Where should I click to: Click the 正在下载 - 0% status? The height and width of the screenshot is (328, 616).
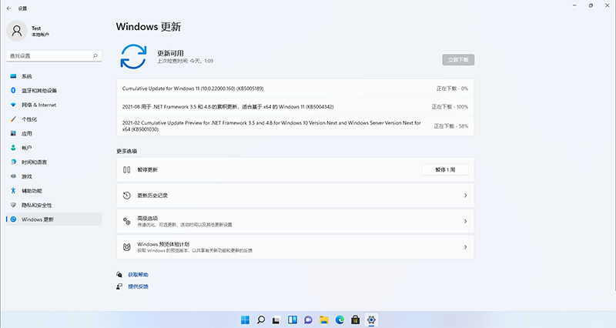pos(452,89)
